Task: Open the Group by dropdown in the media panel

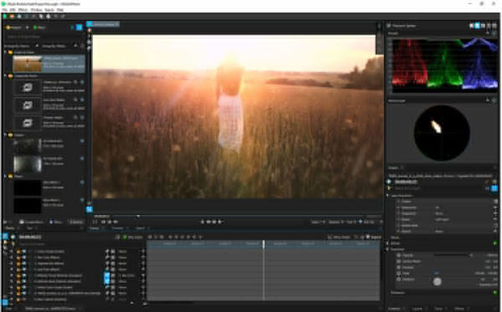Action: click(59, 46)
